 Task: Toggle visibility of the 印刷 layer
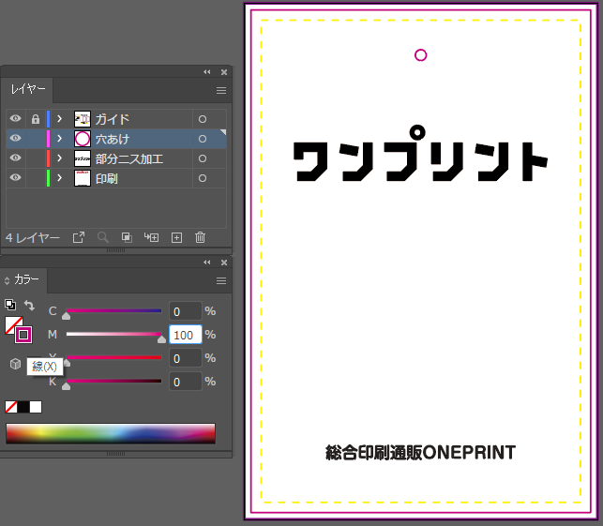click(15, 178)
